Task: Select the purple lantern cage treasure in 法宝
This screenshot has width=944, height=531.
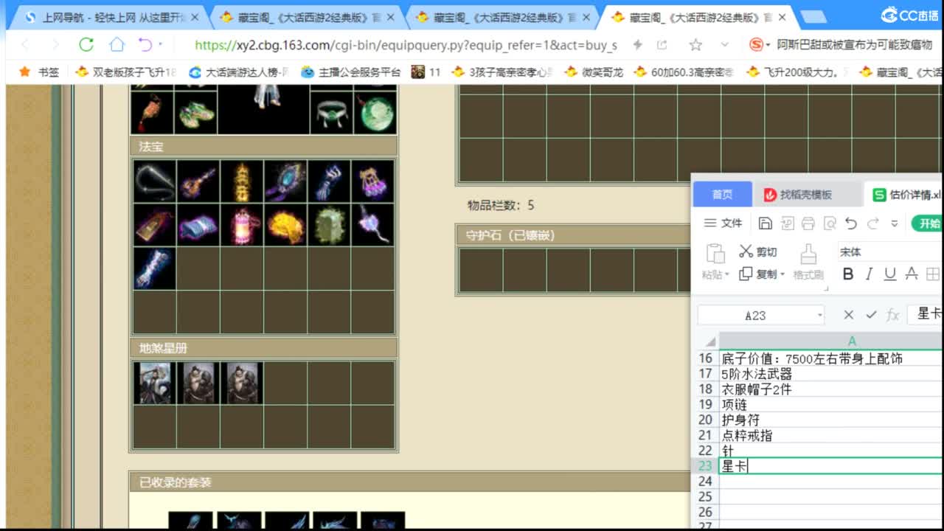Action: tap(372, 181)
